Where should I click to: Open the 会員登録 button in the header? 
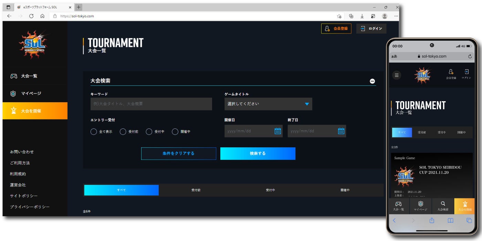click(x=336, y=29)
